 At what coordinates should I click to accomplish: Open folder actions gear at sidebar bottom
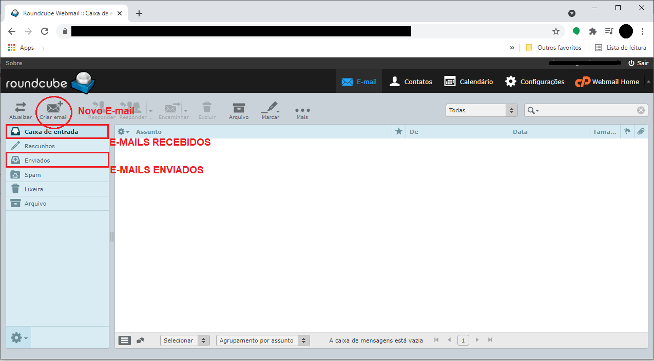click(20, 338)
